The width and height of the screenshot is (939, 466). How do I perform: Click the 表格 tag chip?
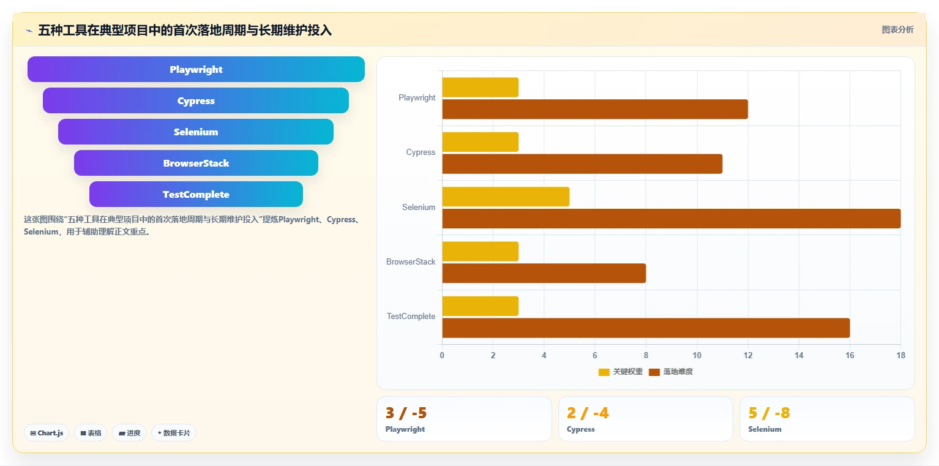[x=91, y=433]
